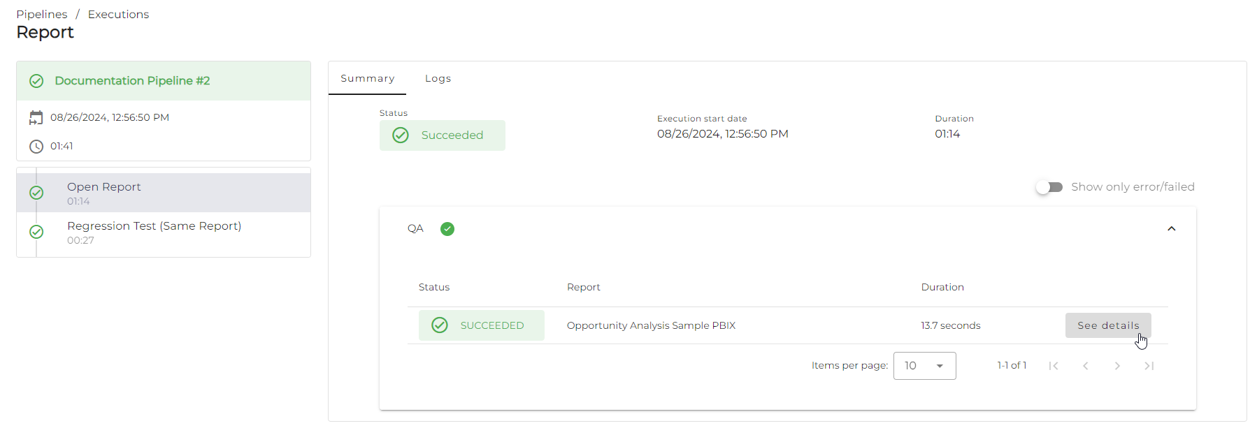Screen dimensions: 1257x428
Task: Click the Duration column header in the table
Action: (x=942, y=287)
